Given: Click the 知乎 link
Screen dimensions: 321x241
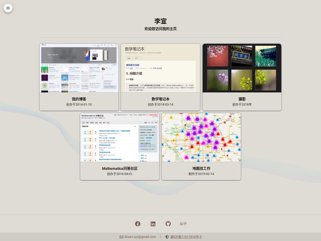Looking at the screenshot, I should point(183,224).
